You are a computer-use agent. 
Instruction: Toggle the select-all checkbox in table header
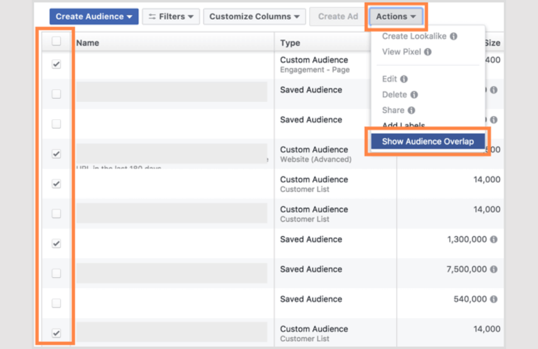tap(56, 41)
